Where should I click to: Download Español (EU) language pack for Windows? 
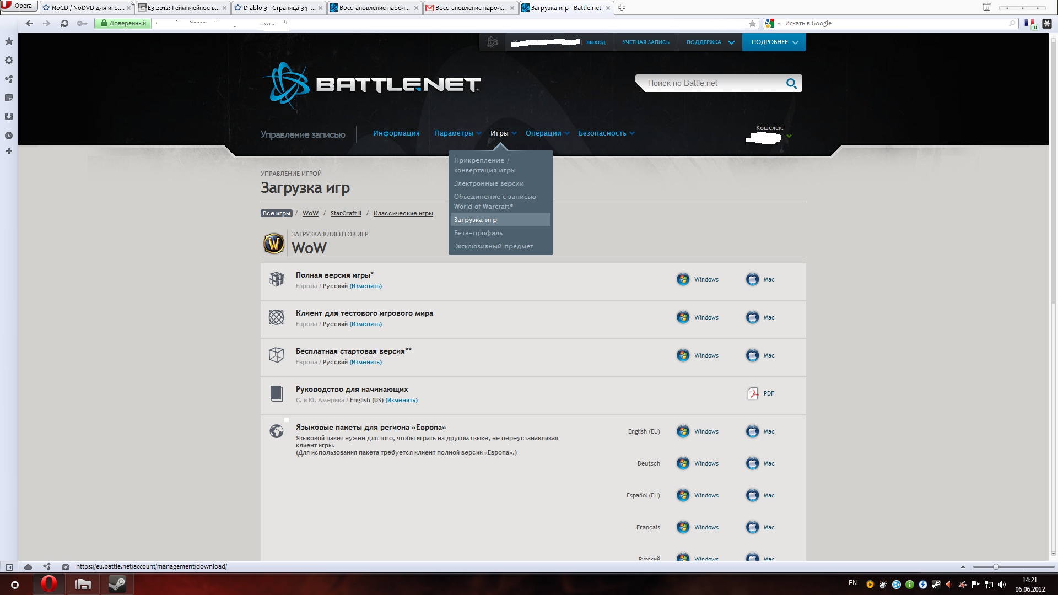coord(698,495)
